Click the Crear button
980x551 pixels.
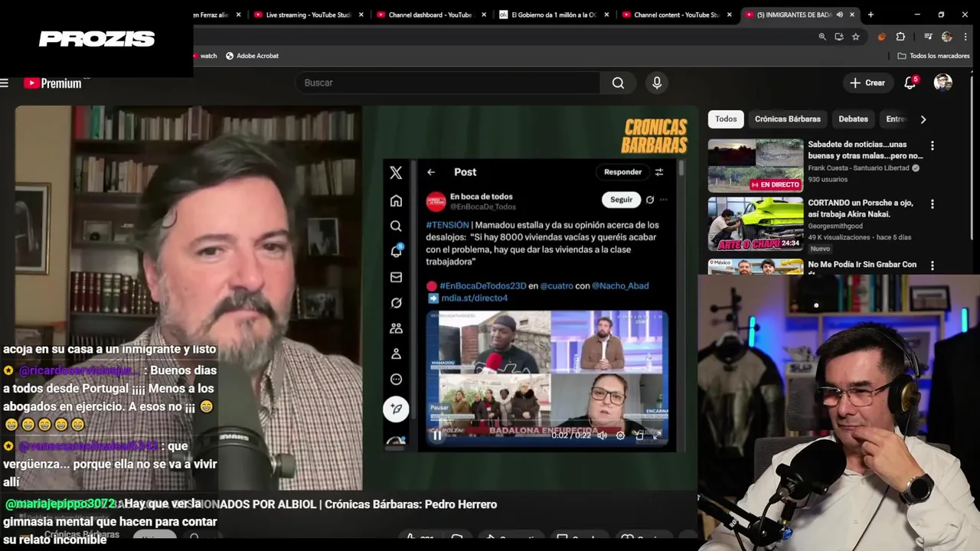point(867,83)
